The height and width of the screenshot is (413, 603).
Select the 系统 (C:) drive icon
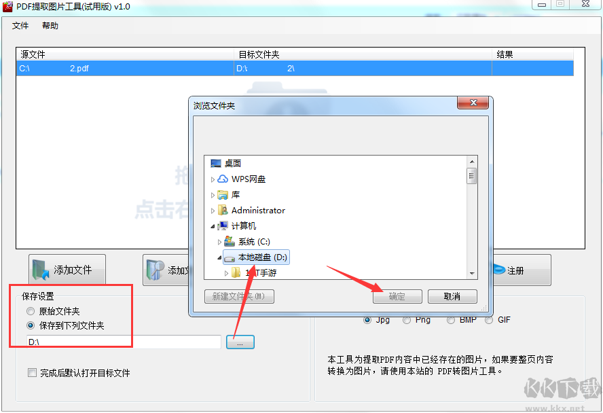tap(230, 242)
